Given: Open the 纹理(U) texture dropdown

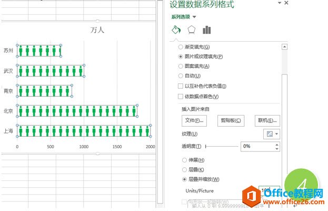Looking at the screenshot, I should [x=272, y=134].
